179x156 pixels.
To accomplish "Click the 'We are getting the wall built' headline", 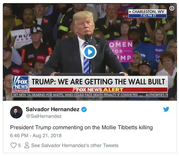I will pos(98,82).
